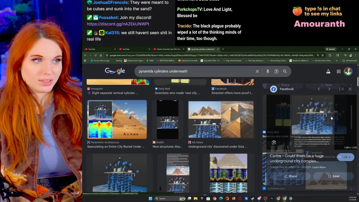Focus the search field with pyramids query
This screenshot has width=359, height=202.
pos(195,71)
